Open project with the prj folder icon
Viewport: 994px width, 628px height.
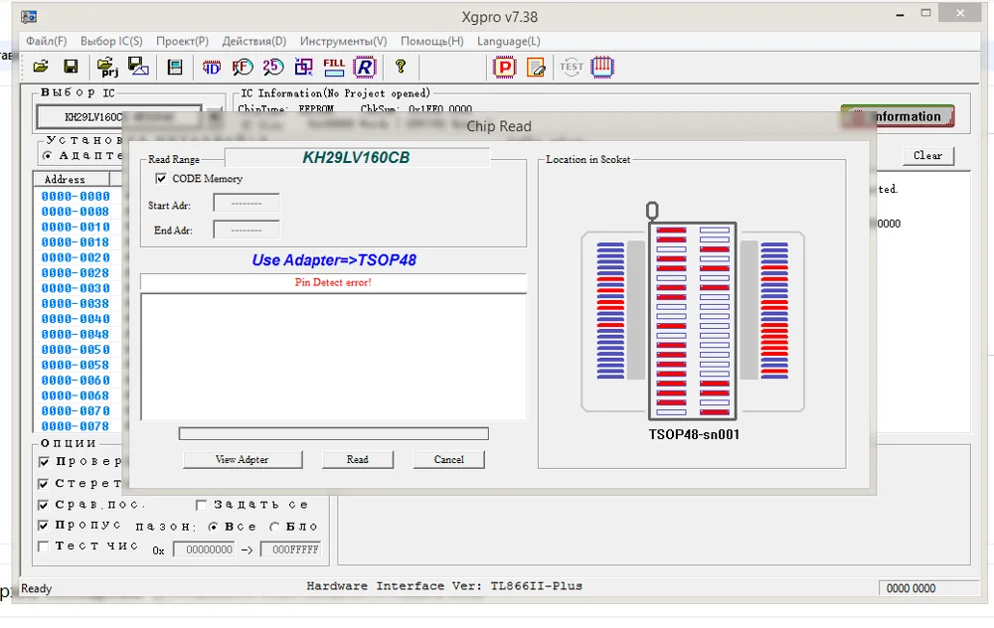pos(107,67)
